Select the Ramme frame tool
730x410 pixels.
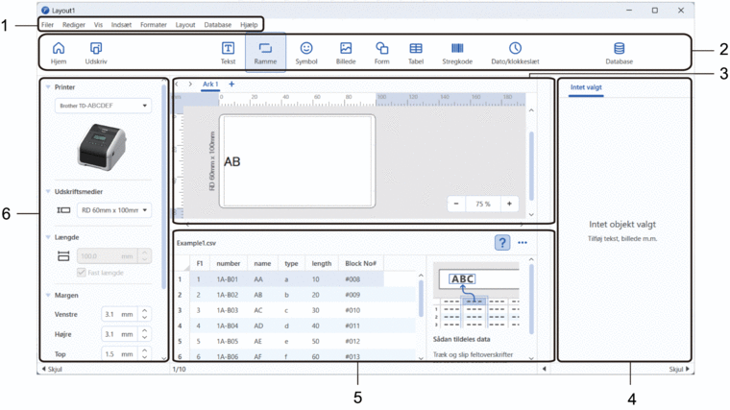(265, 53)
